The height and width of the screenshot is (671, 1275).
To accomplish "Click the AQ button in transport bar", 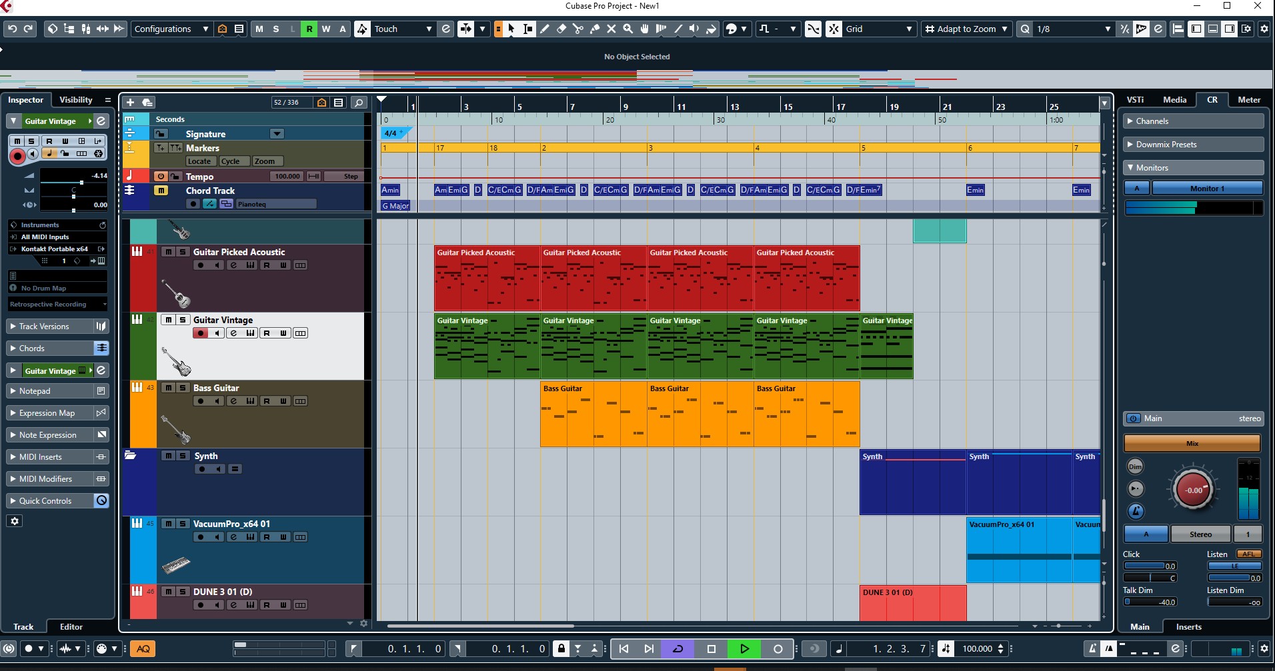I will pyautogui.click(x=143, y=648).
